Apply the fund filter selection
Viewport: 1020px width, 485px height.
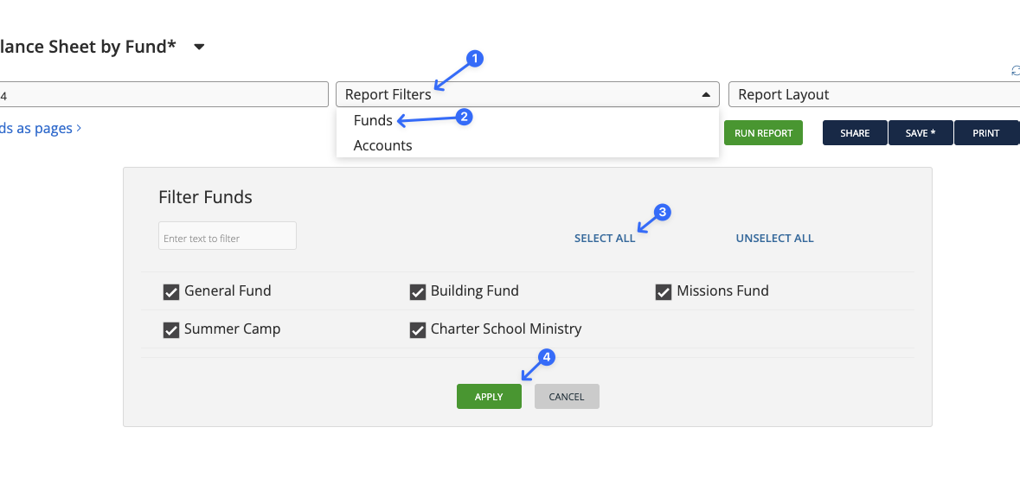click(x=489, y=397)
